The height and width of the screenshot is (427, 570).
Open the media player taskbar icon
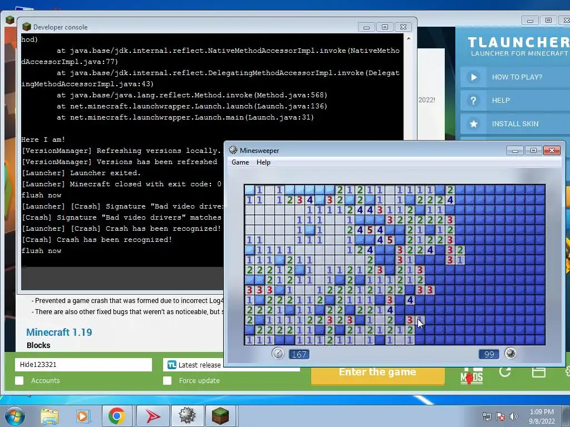point(82,416)
